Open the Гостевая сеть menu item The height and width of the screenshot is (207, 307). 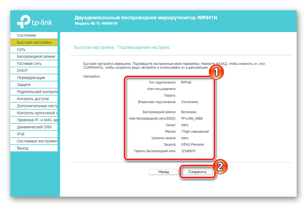point(29,64)
